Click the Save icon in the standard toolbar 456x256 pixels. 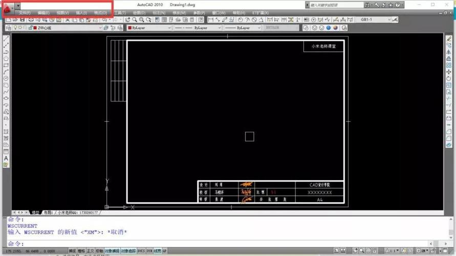pyautogui.click(x=22, y=20)
